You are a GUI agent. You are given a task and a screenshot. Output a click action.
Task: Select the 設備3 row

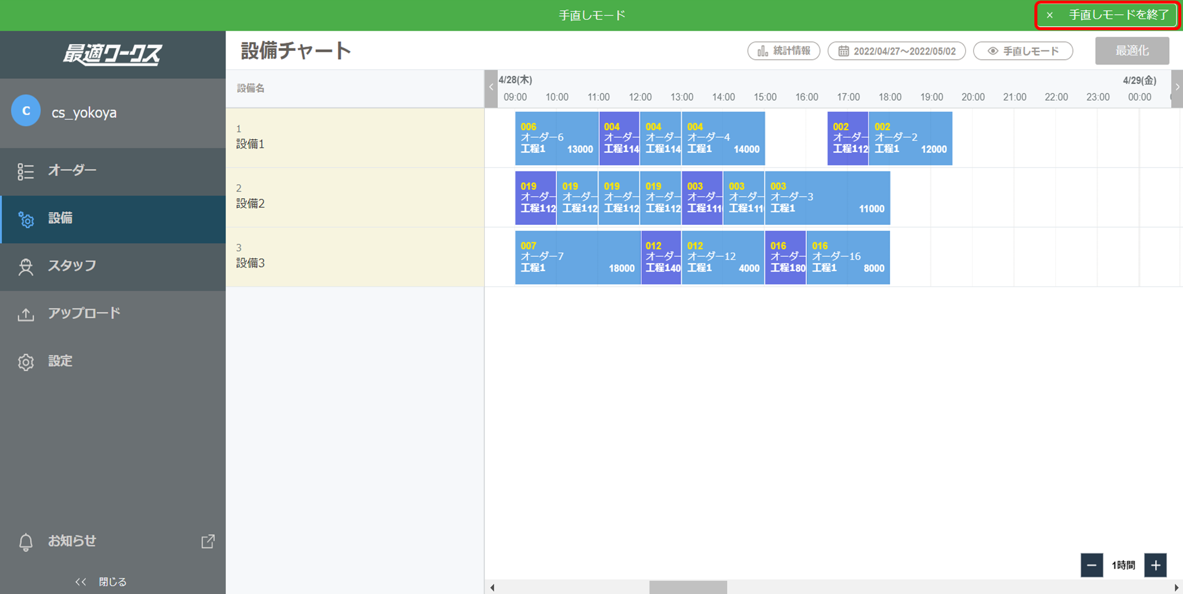click(355, 257)
